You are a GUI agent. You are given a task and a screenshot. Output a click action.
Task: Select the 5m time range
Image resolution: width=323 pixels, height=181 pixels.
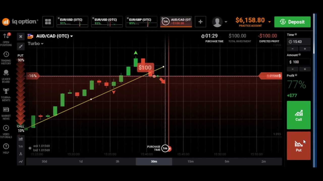click(x=227, y=161)
